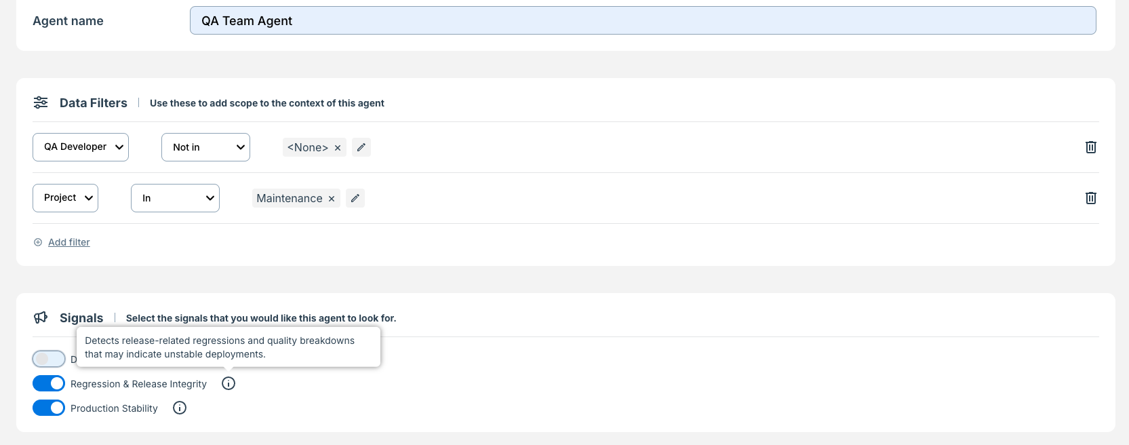This screenshot has height=445, width=1129.
Task: Click the Signals heading
Action: coord(81,318)
